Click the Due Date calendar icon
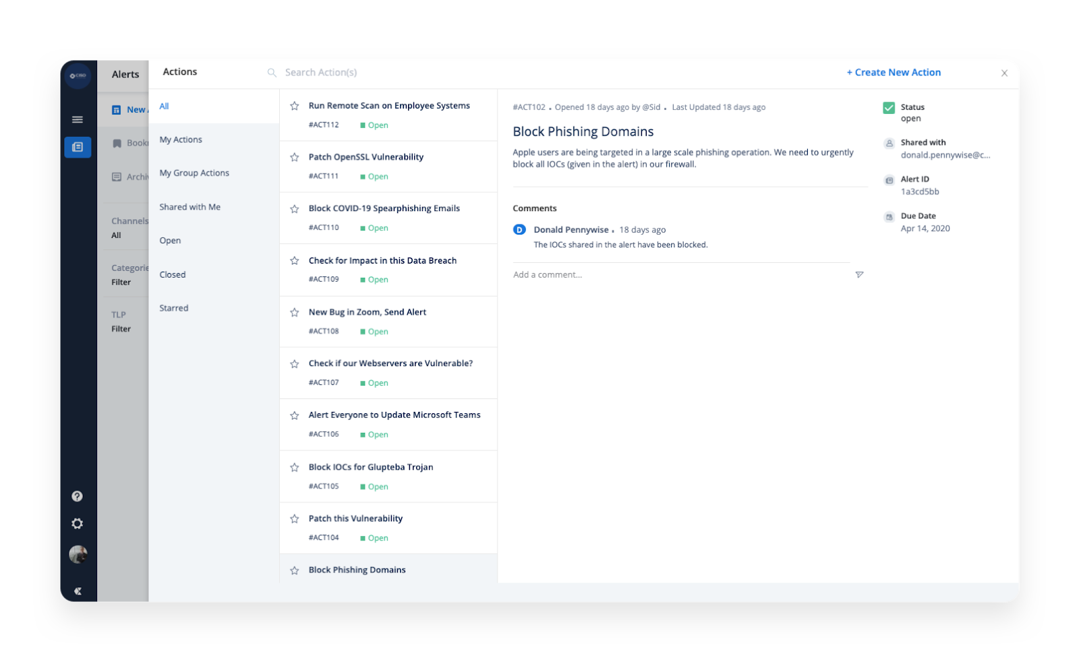The image size is (1079, 662). [x=890, y=217]
